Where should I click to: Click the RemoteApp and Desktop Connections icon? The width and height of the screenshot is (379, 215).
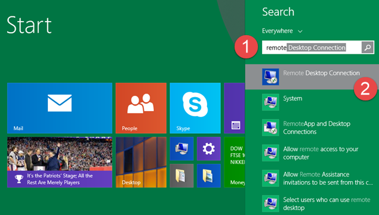pos(270,127)
